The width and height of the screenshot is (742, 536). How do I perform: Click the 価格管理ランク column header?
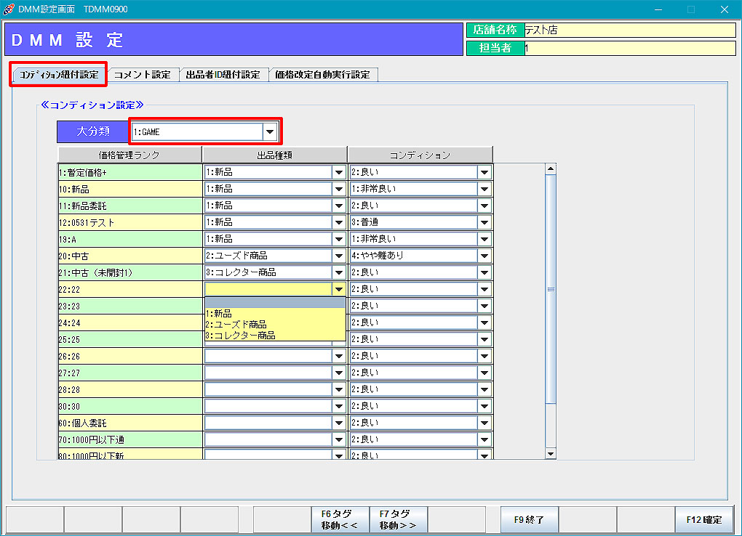(129, 155)
